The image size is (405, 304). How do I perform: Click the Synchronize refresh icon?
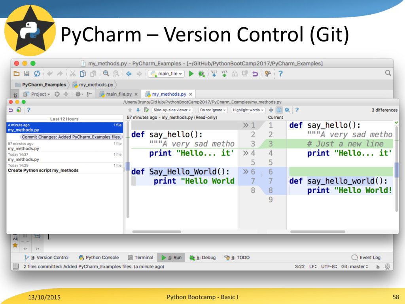point(37,74)
